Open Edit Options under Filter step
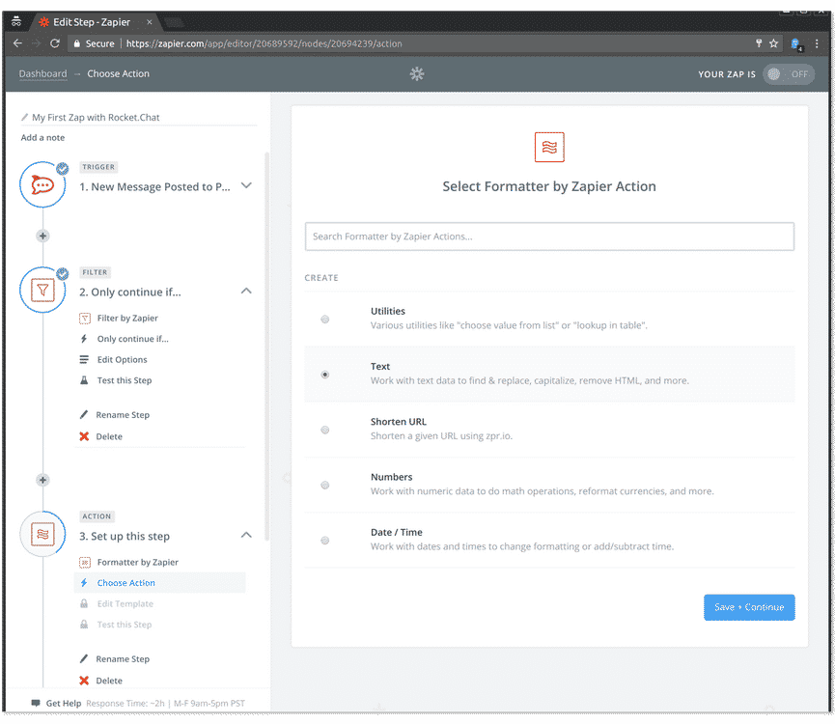The image size is (835, 724). pos(122,360)
